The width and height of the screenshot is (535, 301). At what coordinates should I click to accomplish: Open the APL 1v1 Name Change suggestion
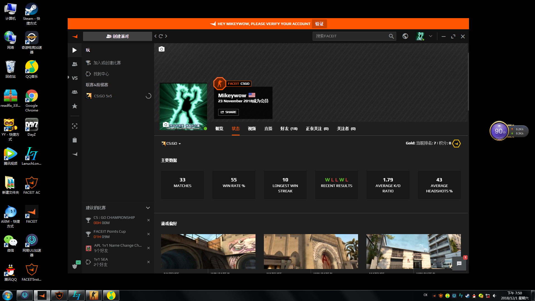pos(114,248)
